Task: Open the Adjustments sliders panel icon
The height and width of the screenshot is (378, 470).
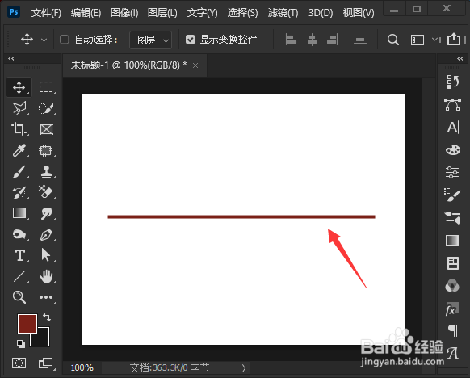Action: [x=452, y=172]
